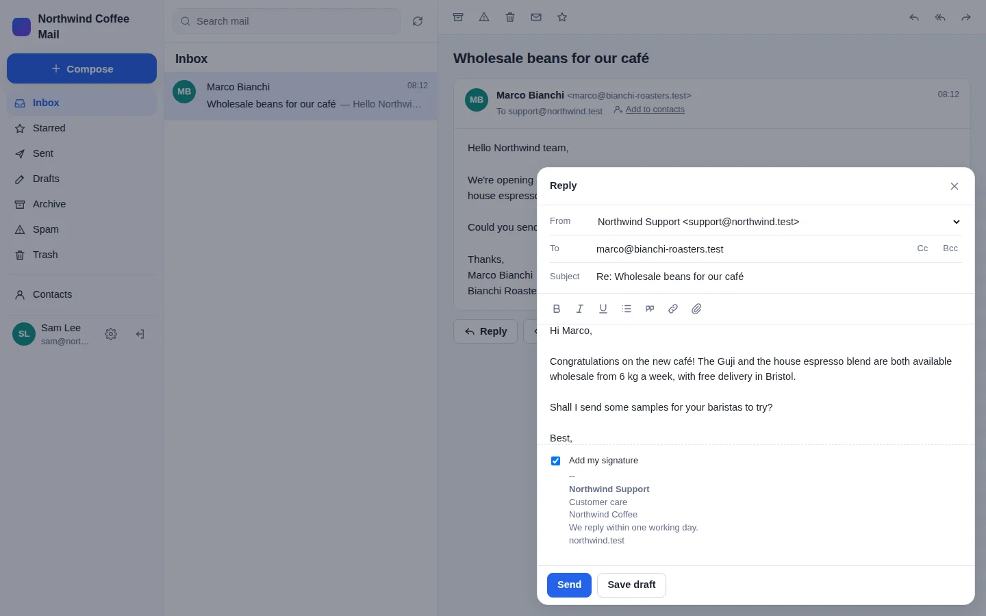The width and height of the screenshot is (986, 616).
Task: Click the Compose button
Action: point(82,68)
